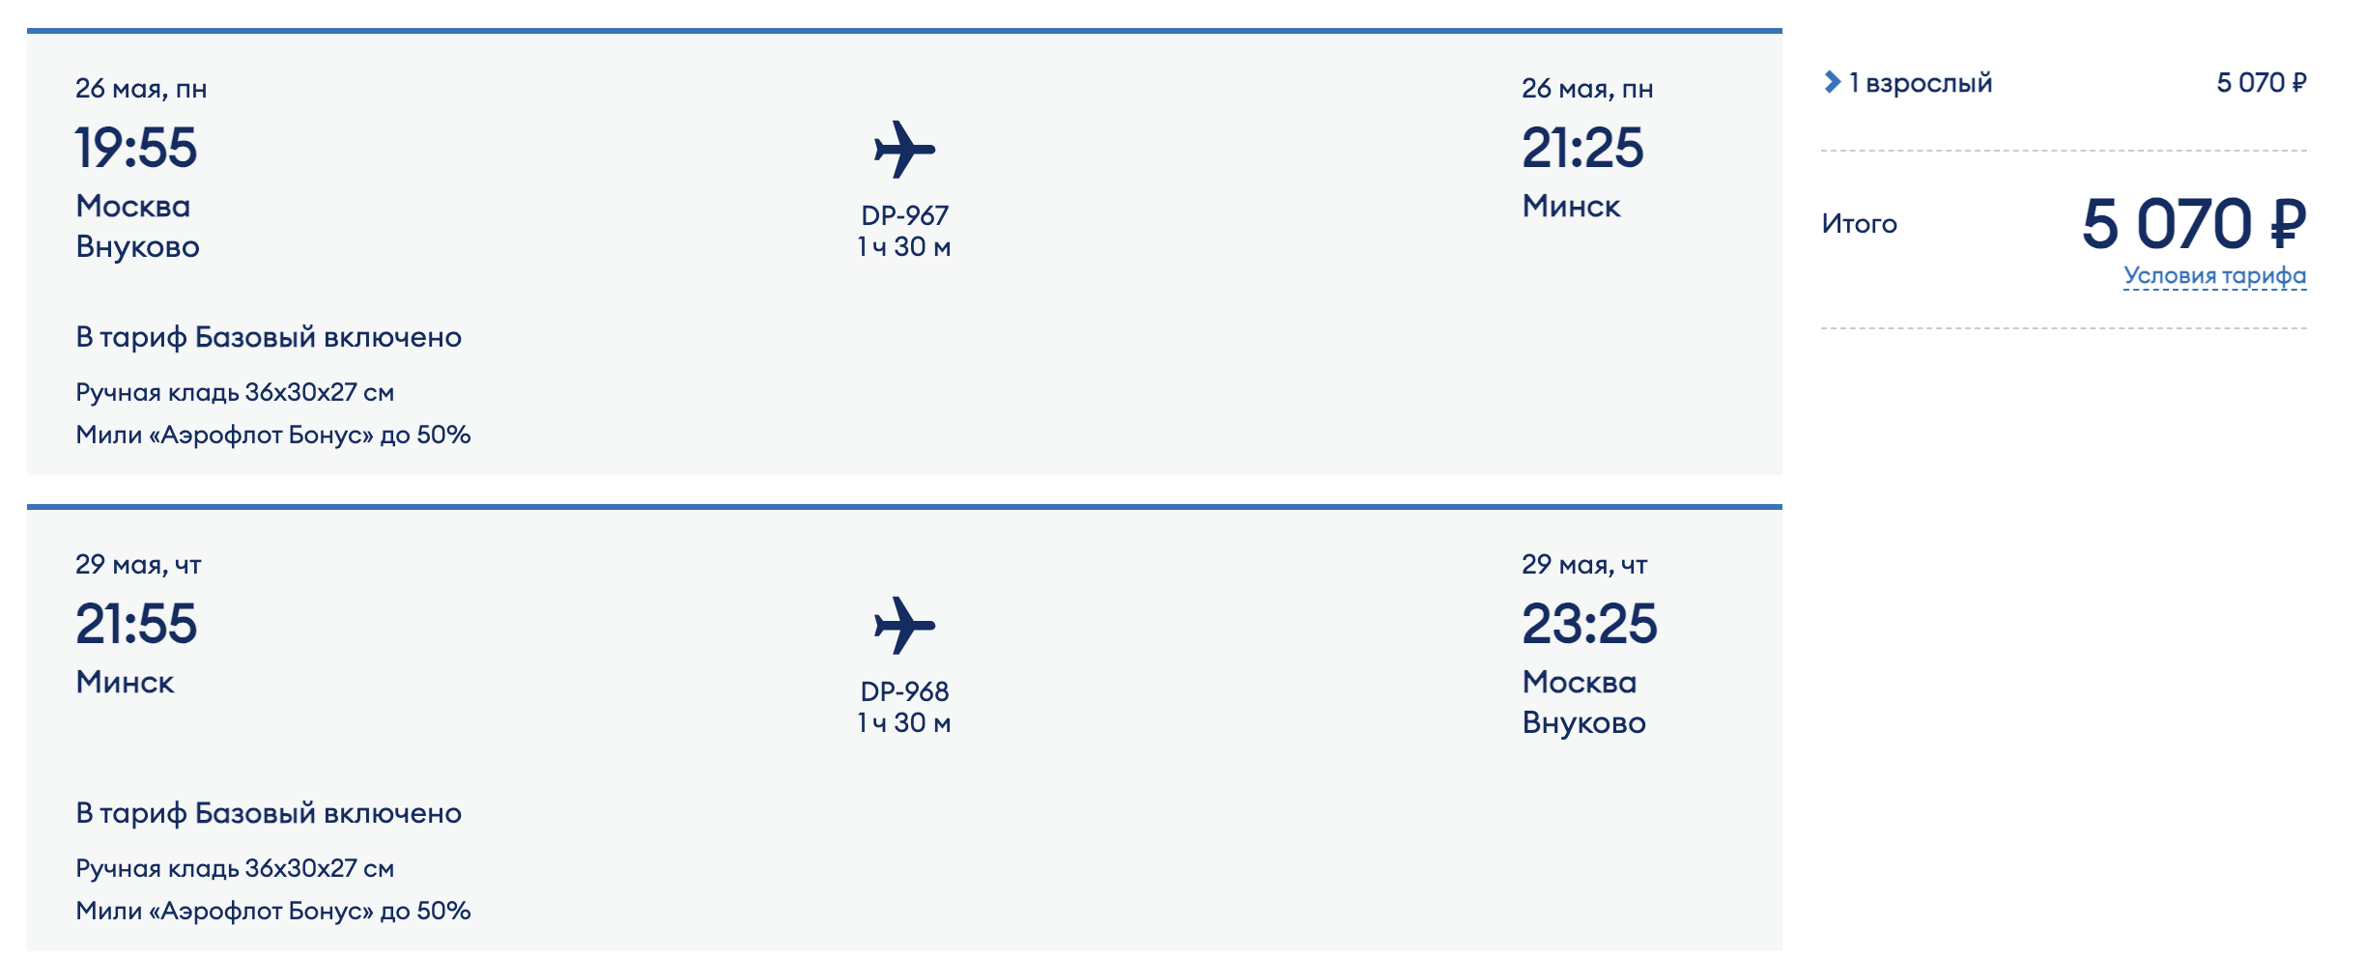Expand the 1 взрослый price breakdown chevron
The height and width of the screenshot is (956, 2365).
pos(1832,82)
